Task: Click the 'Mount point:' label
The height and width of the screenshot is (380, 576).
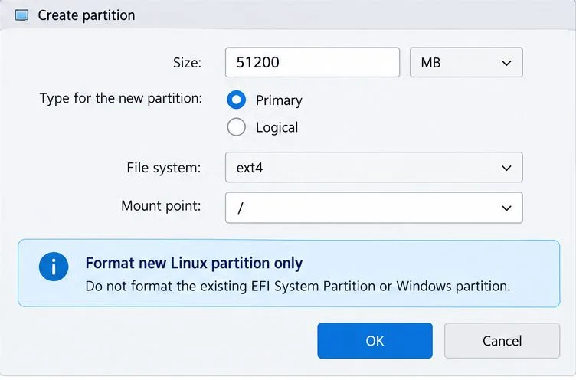Action: click(162, 206)
